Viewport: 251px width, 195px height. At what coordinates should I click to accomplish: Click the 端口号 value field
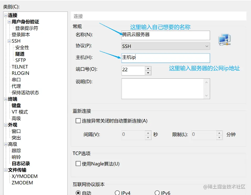(133, 71)
